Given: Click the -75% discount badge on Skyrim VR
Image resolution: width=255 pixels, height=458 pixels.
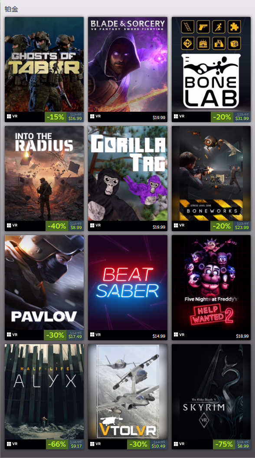Looking at the screenshot, I should click(x=224, y=444).
